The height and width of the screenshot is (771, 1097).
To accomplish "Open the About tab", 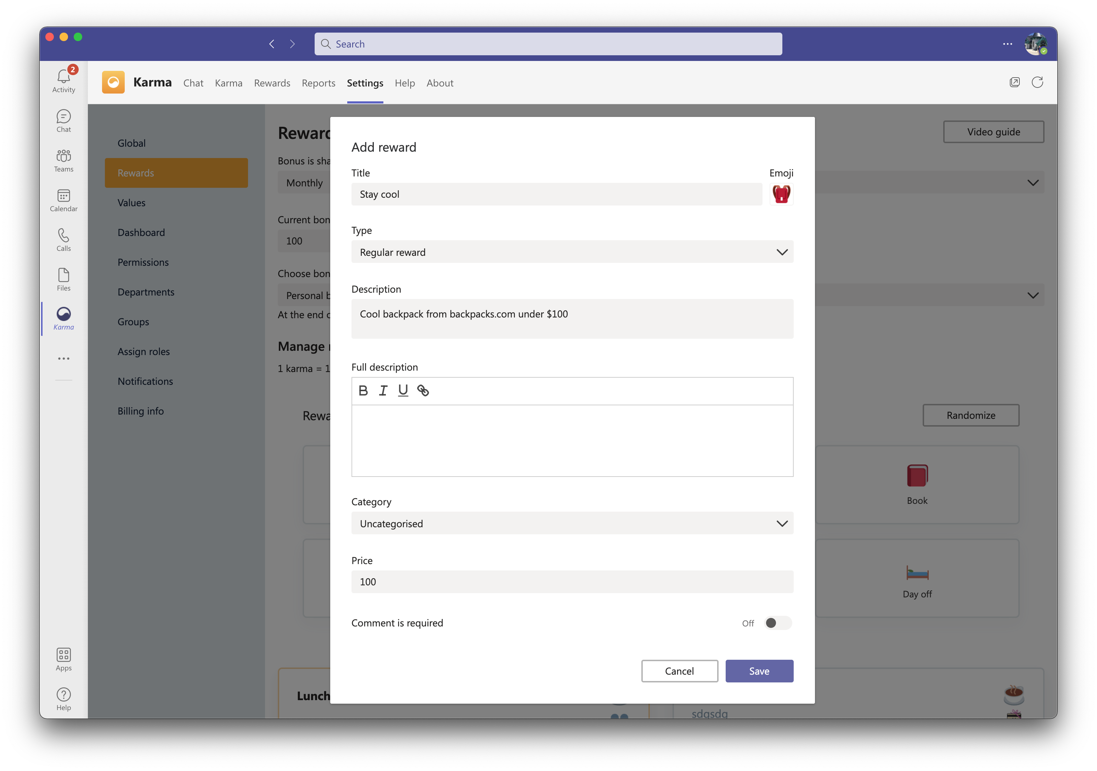I will point(440,83).
